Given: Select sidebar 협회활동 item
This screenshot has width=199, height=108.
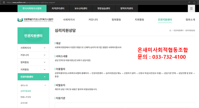Looking at the screenshot, I should click(x=33, y=62).
